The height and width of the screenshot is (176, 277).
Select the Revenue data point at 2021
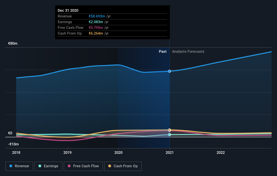[169, 71]
